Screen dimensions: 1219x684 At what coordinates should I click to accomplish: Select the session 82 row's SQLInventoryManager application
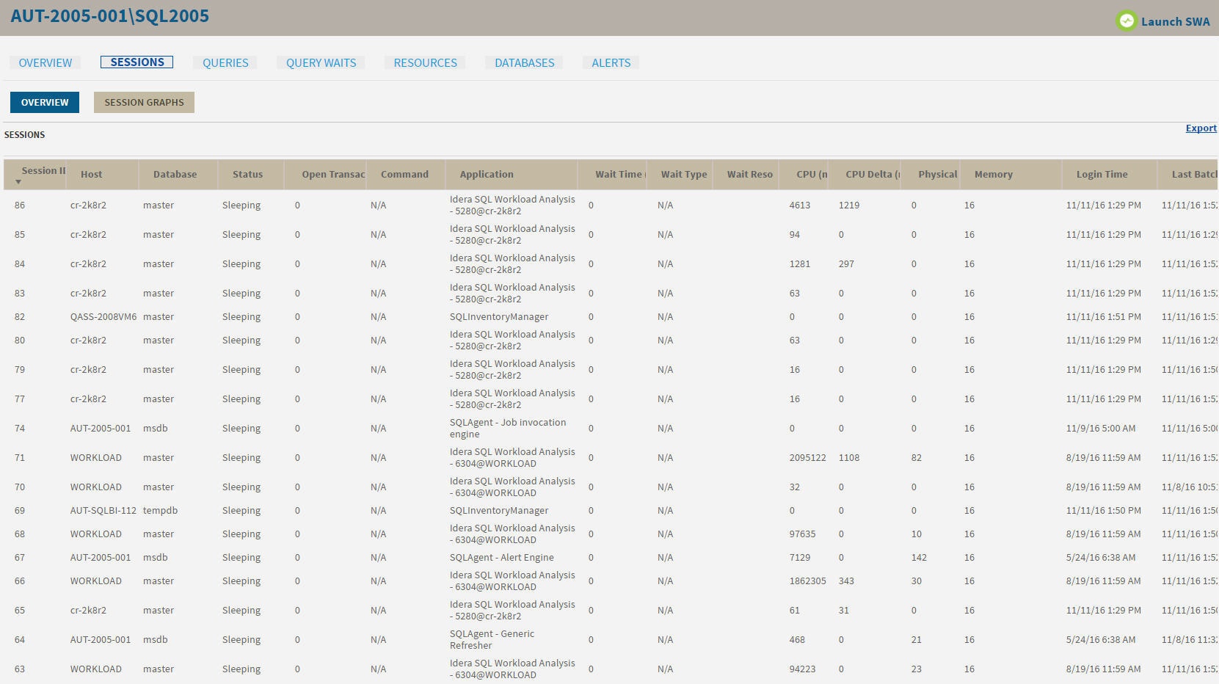click(x=499, y=317)
